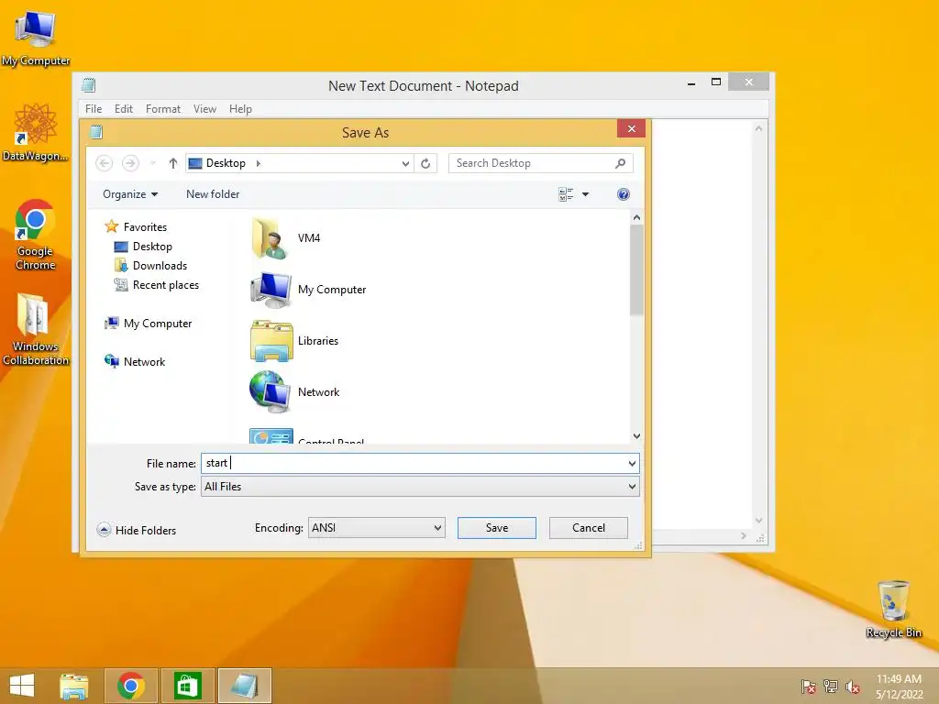Select the VM4 user folder icon

pyautogui.click(x=269, y=238)
